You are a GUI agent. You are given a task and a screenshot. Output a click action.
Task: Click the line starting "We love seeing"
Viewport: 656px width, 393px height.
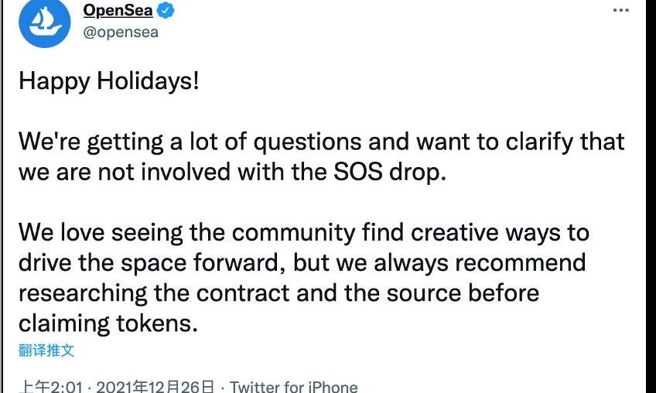tap(303, 232)
